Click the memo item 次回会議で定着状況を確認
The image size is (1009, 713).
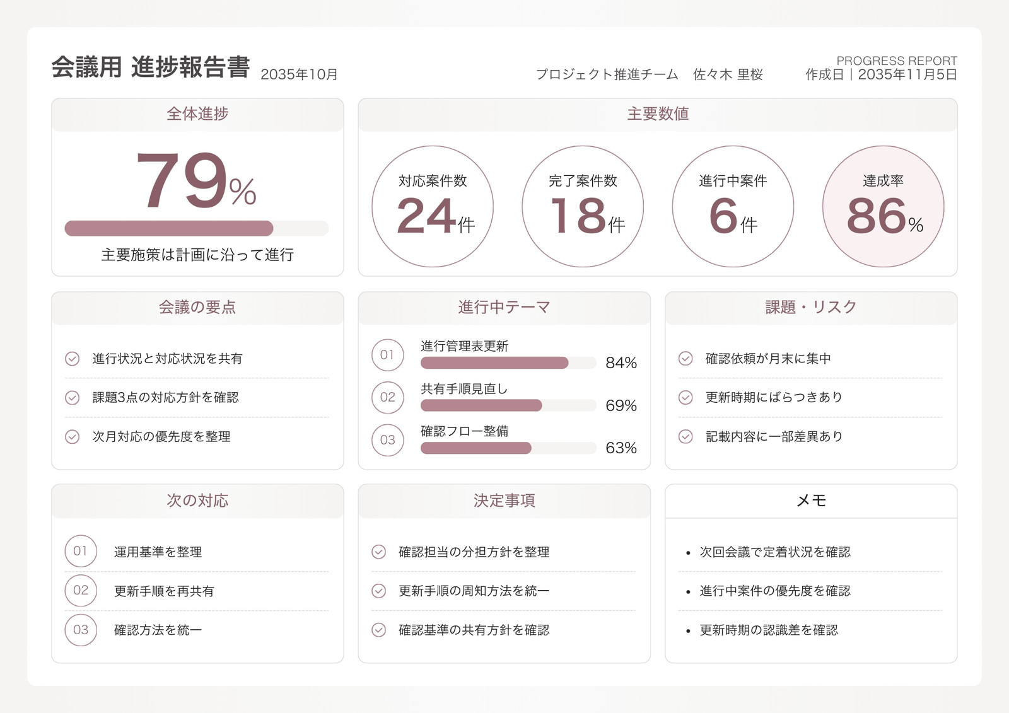(x=775, y=552)
